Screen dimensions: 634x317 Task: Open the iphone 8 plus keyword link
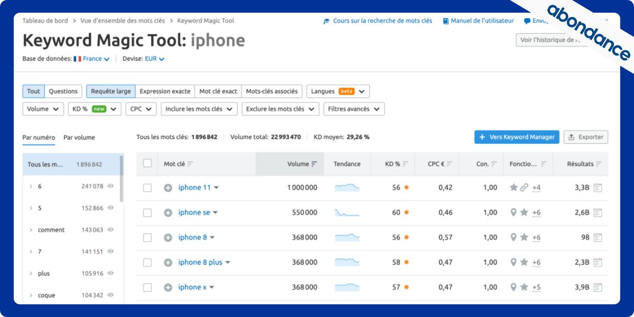point(200,262)
